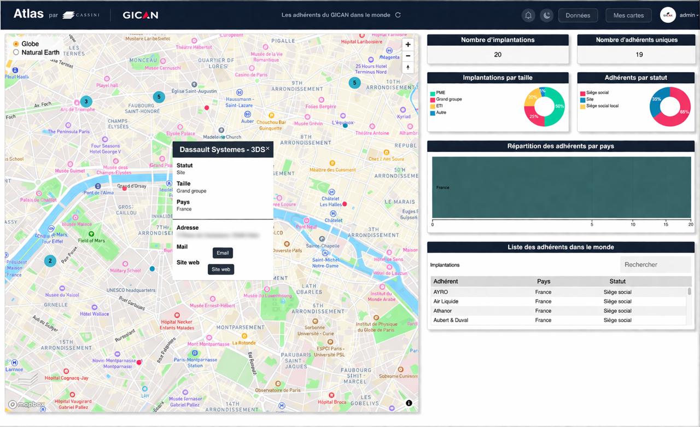Click the Nombre d'implantations value 20
The image size is (700, 427).
498,55
